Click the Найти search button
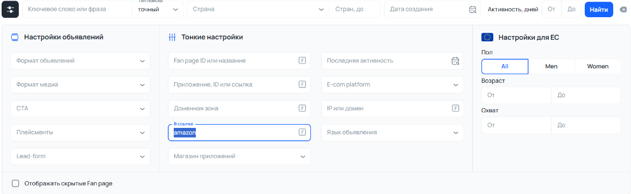The image size is (631, 194). pos(599,9)
